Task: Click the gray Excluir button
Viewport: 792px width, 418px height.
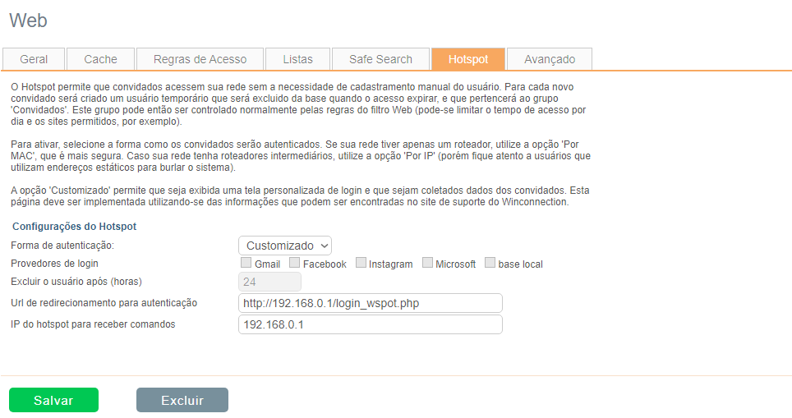Action: pos(182,400)
